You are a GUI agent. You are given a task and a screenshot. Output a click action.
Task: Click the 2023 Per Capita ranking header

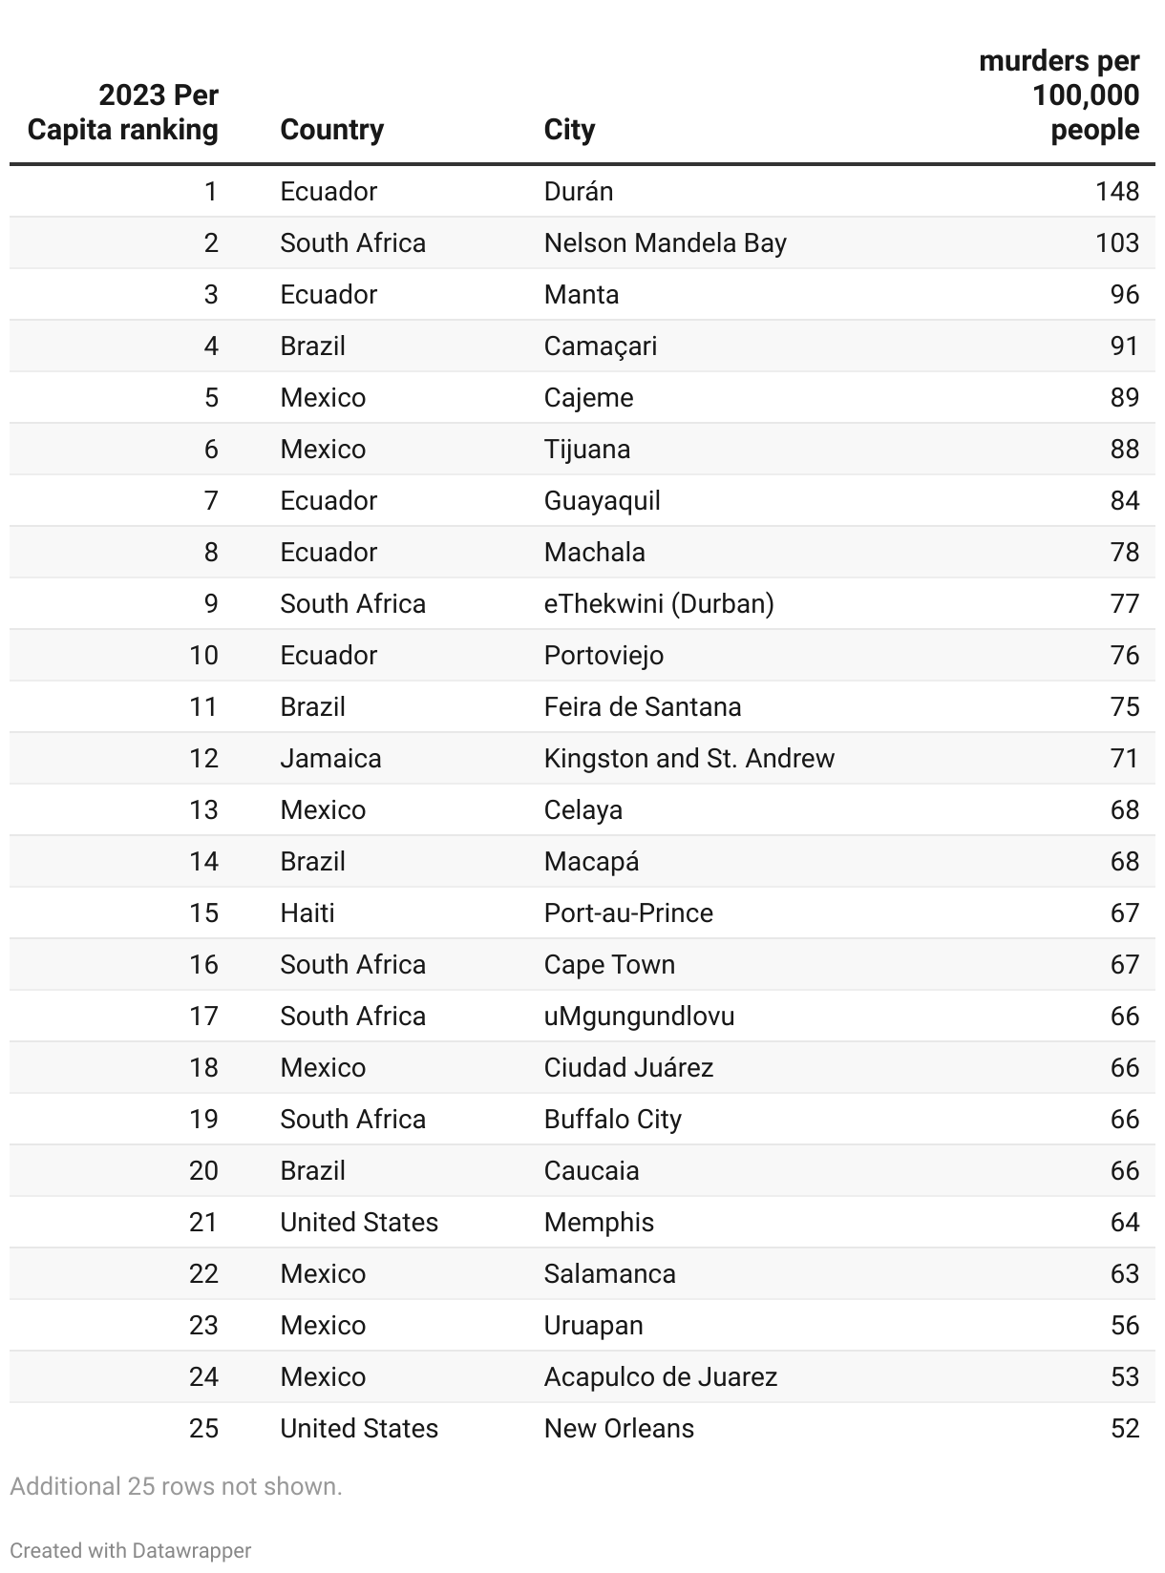(123, 113)
